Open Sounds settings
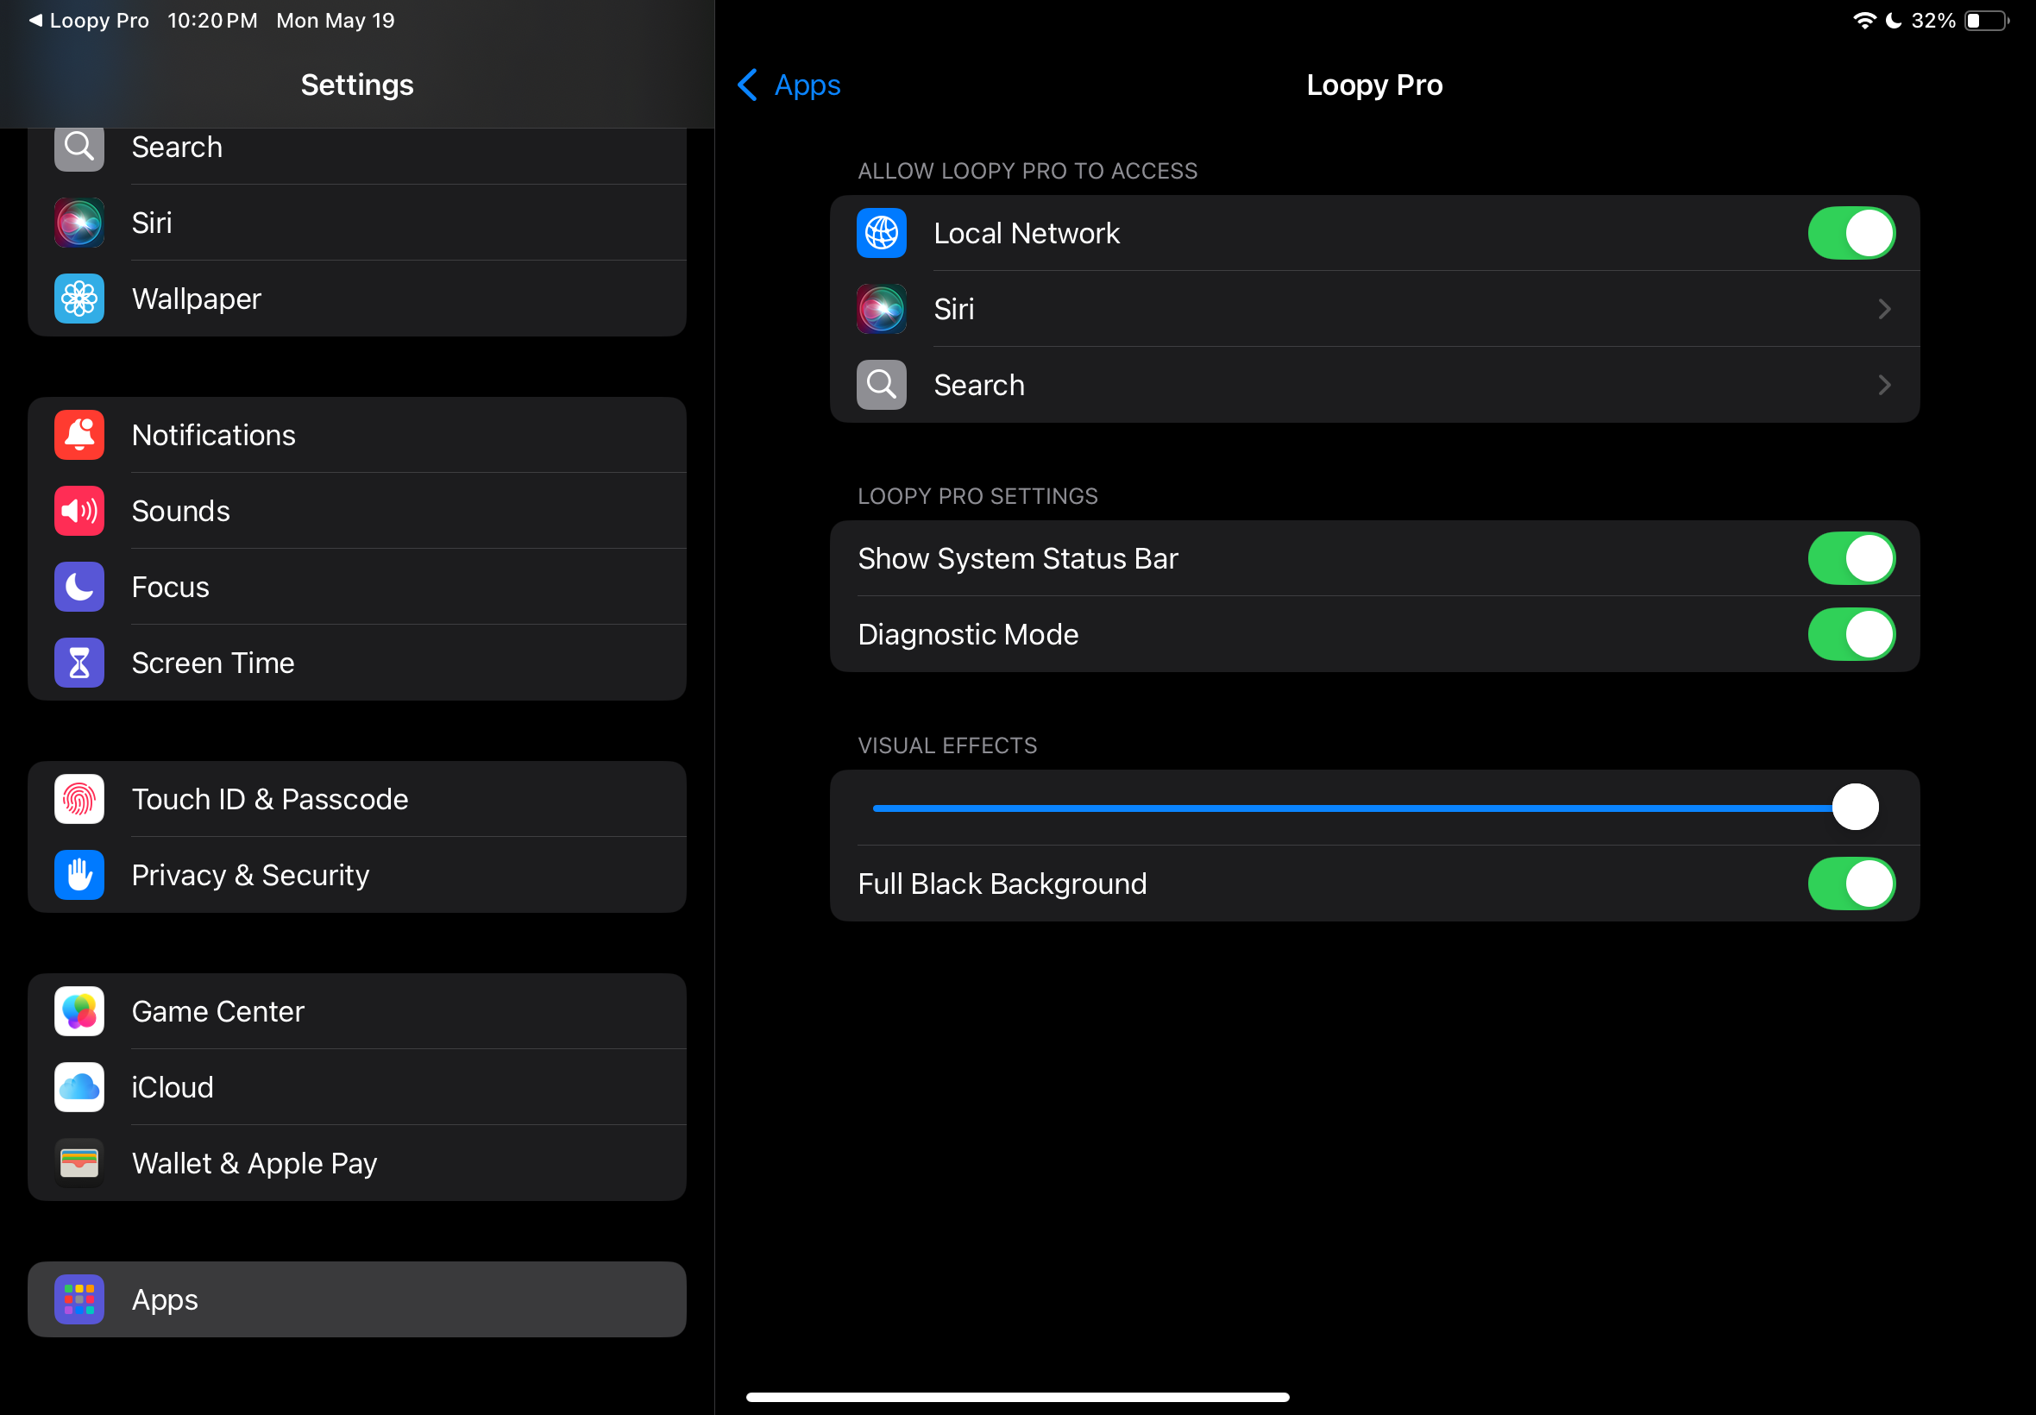This screenshot has width=2036, height=1415. (x=357, y=512)
